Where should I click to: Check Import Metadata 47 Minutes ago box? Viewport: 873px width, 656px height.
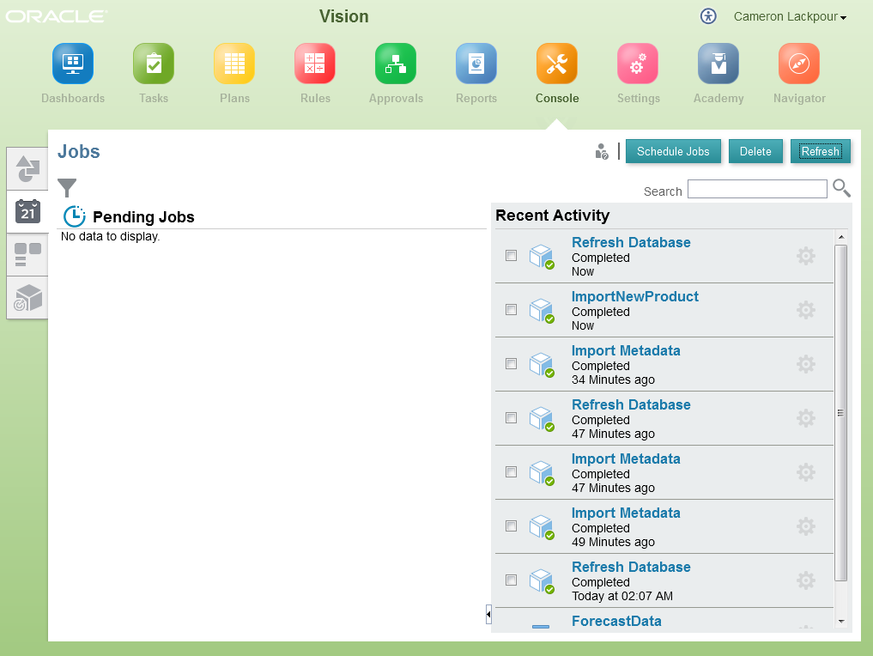(511, 471)
